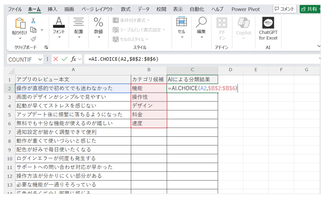This screenshot has width=324, height=199.
Task: Select column A header
Action: tap(73, 70)
